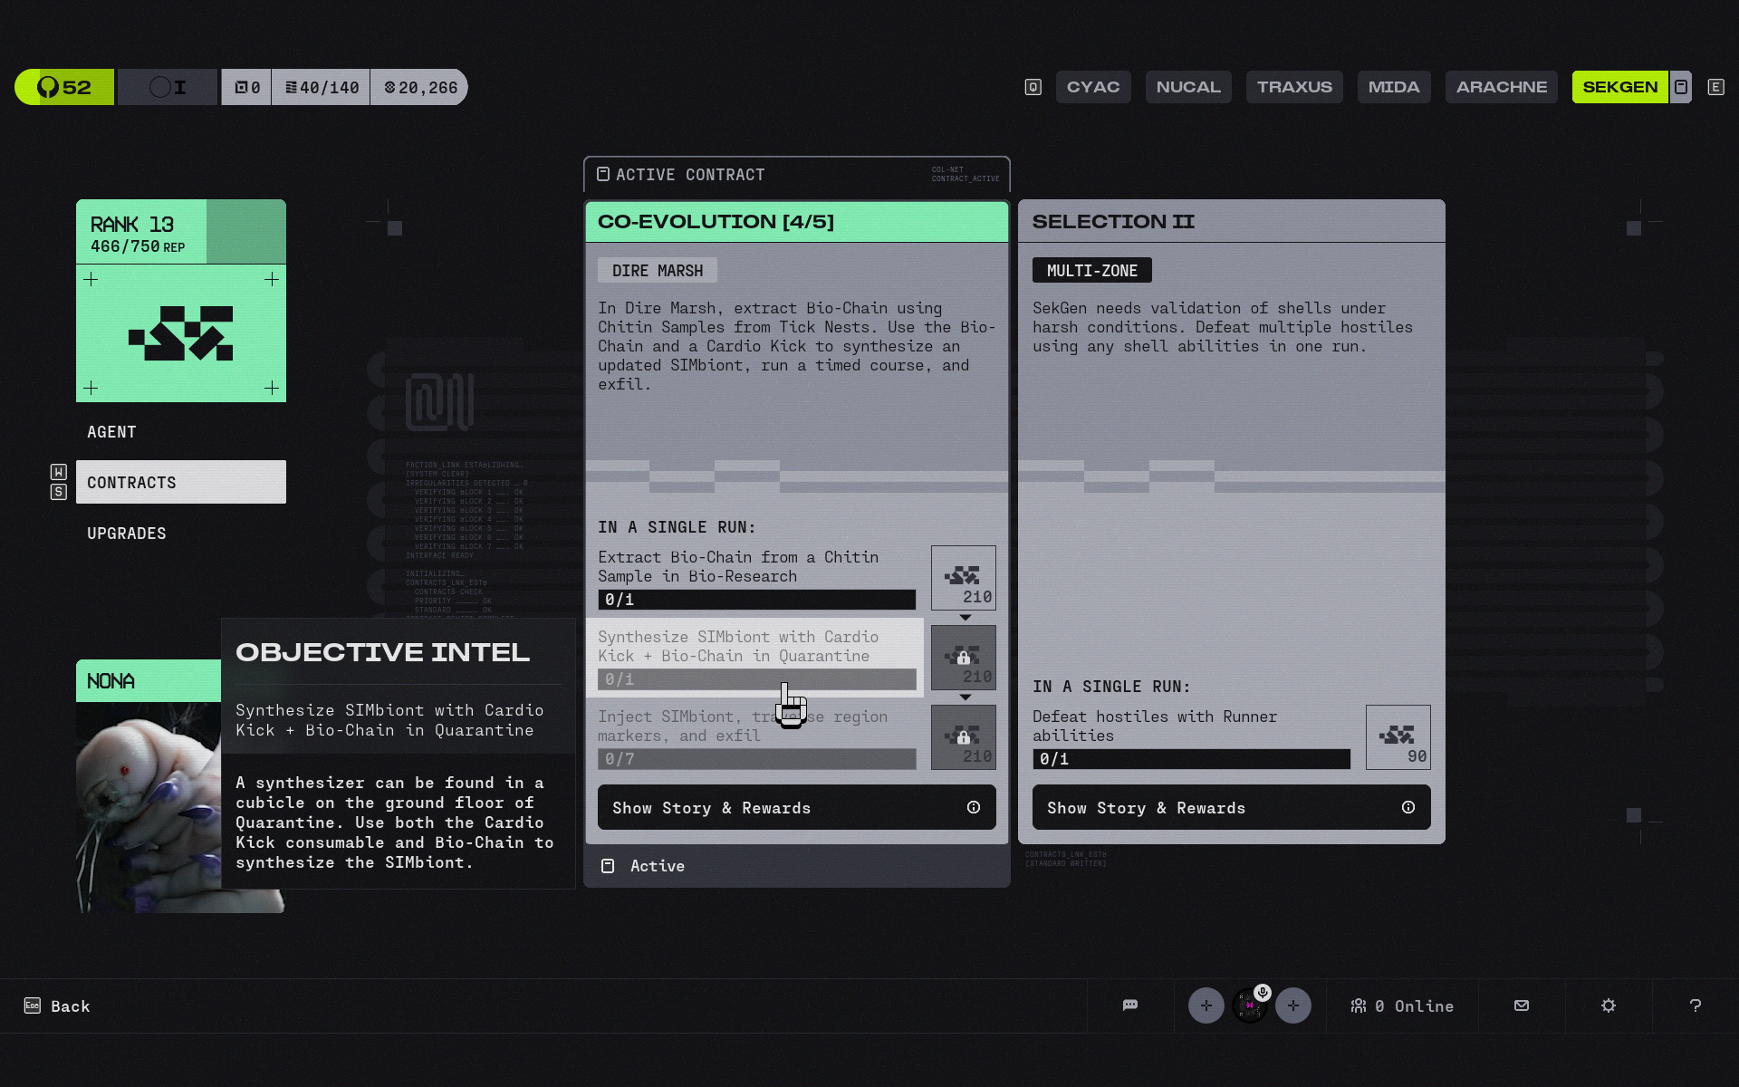
Task: Click the arrow below first 210 reward
Action: (965, 618)
